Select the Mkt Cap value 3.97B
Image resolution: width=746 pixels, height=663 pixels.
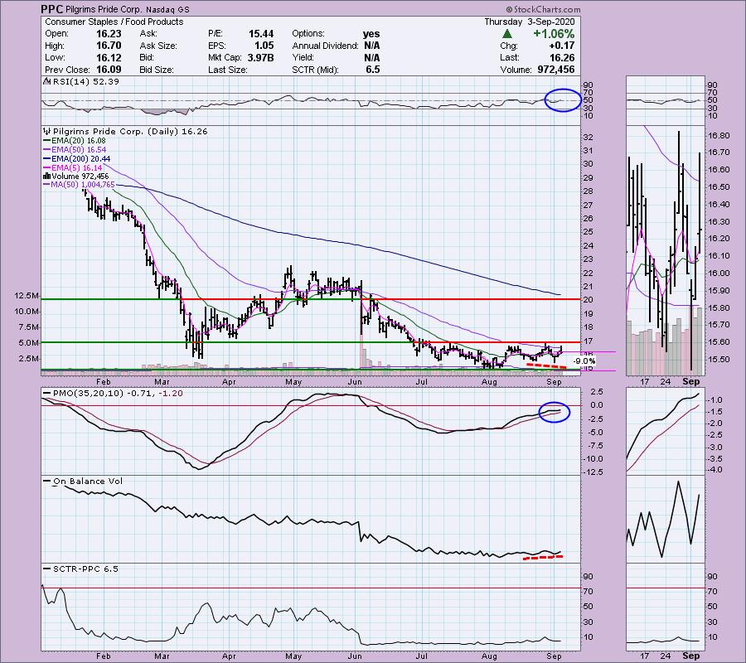click(x=261, y=57)
